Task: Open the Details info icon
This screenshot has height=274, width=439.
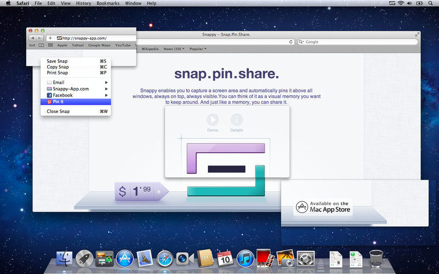Action: 237,120
